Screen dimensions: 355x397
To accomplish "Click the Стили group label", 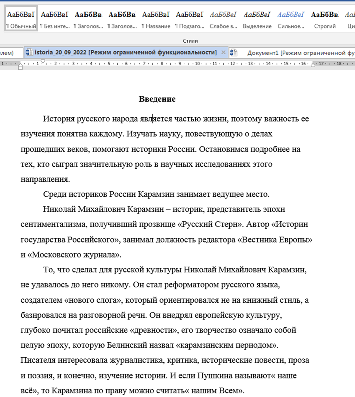I will [x=190, y=41].
